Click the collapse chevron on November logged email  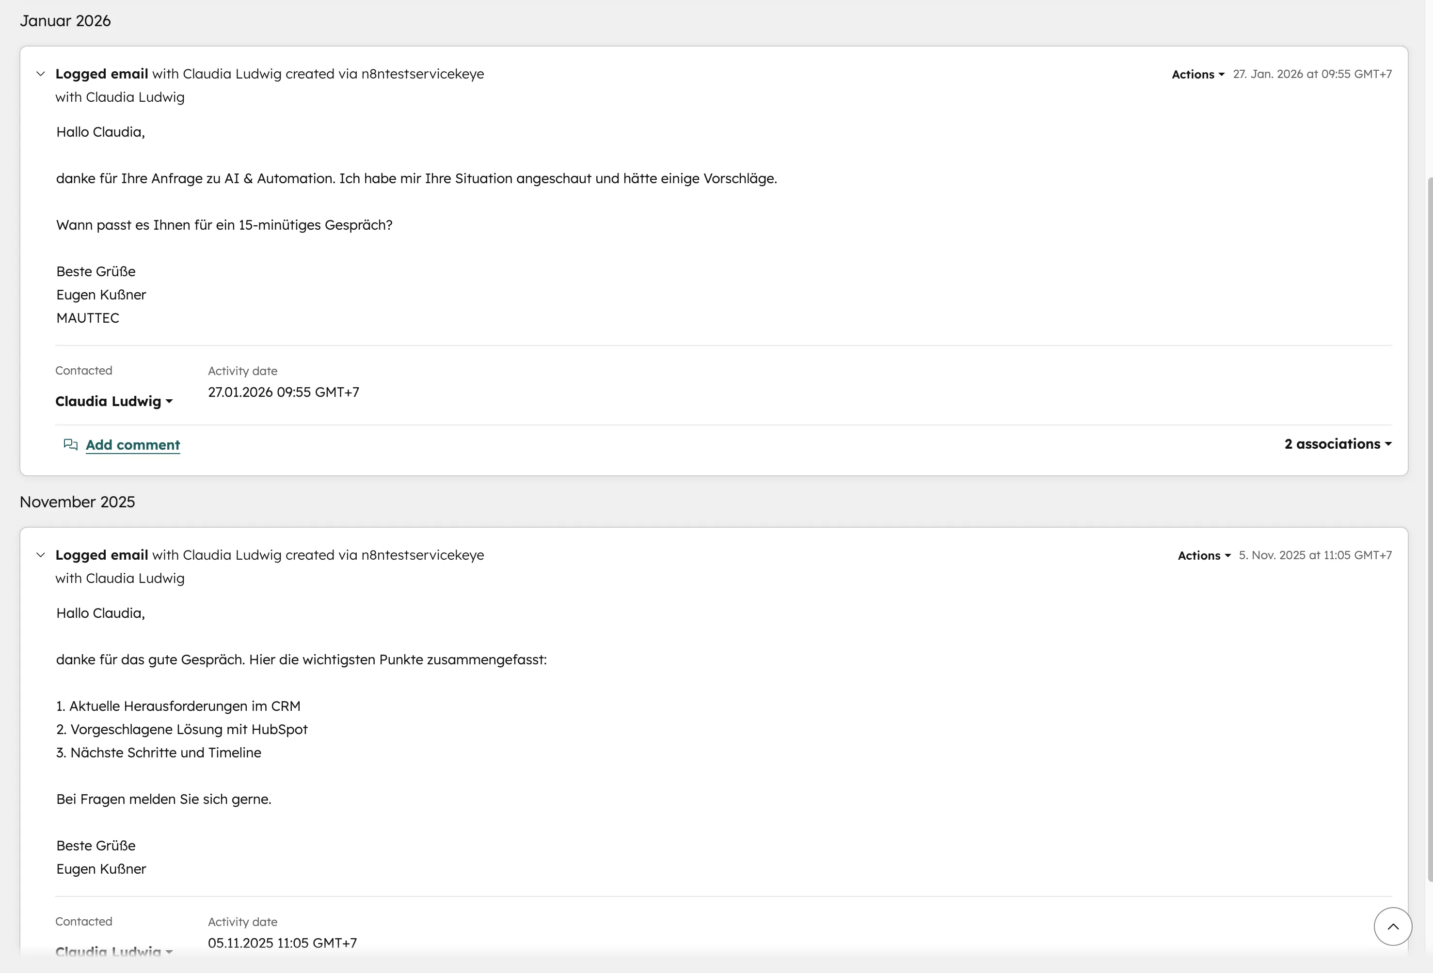click(41, 555)
